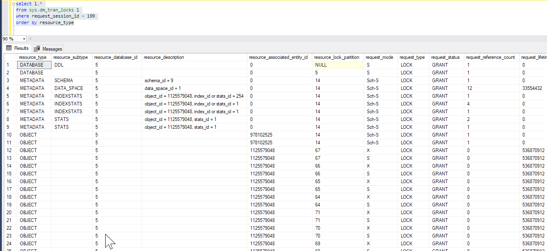Click the LOCK request type in row 9
The image size is (547, 251).
pyautogui.click(x=414, y=127)
